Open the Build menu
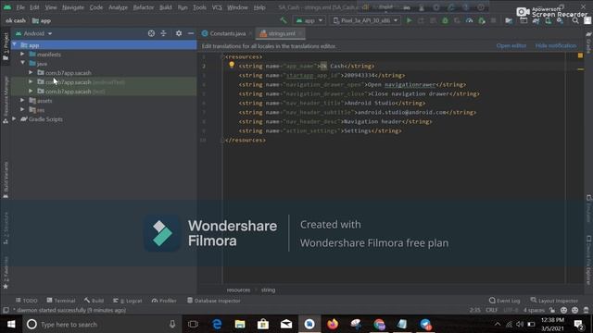Screen dimensions: 593x333 165,7
